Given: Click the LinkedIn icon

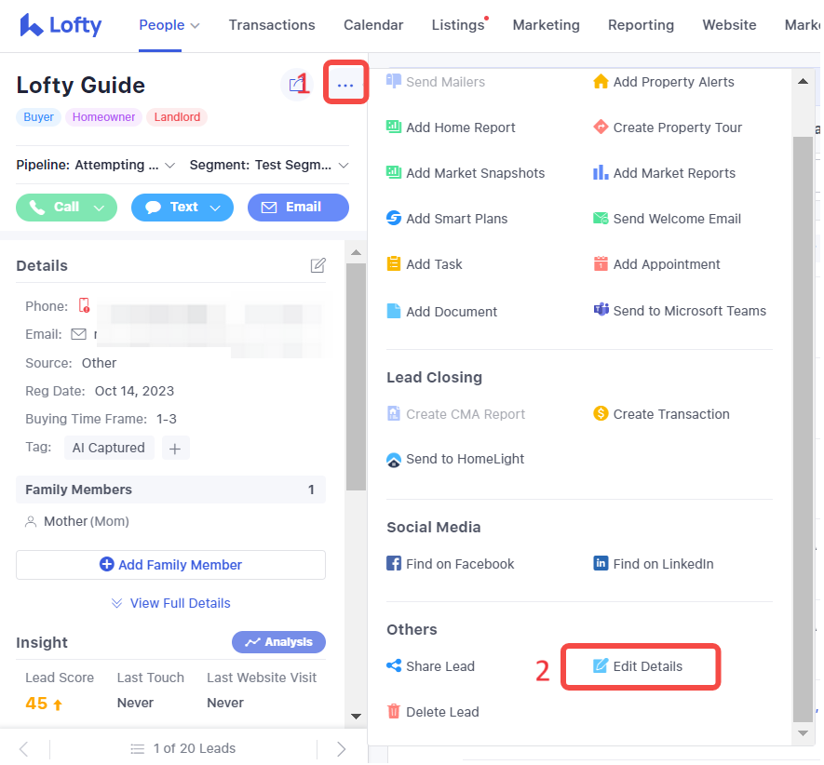Looking at the screenshot, I should point(601,563).
